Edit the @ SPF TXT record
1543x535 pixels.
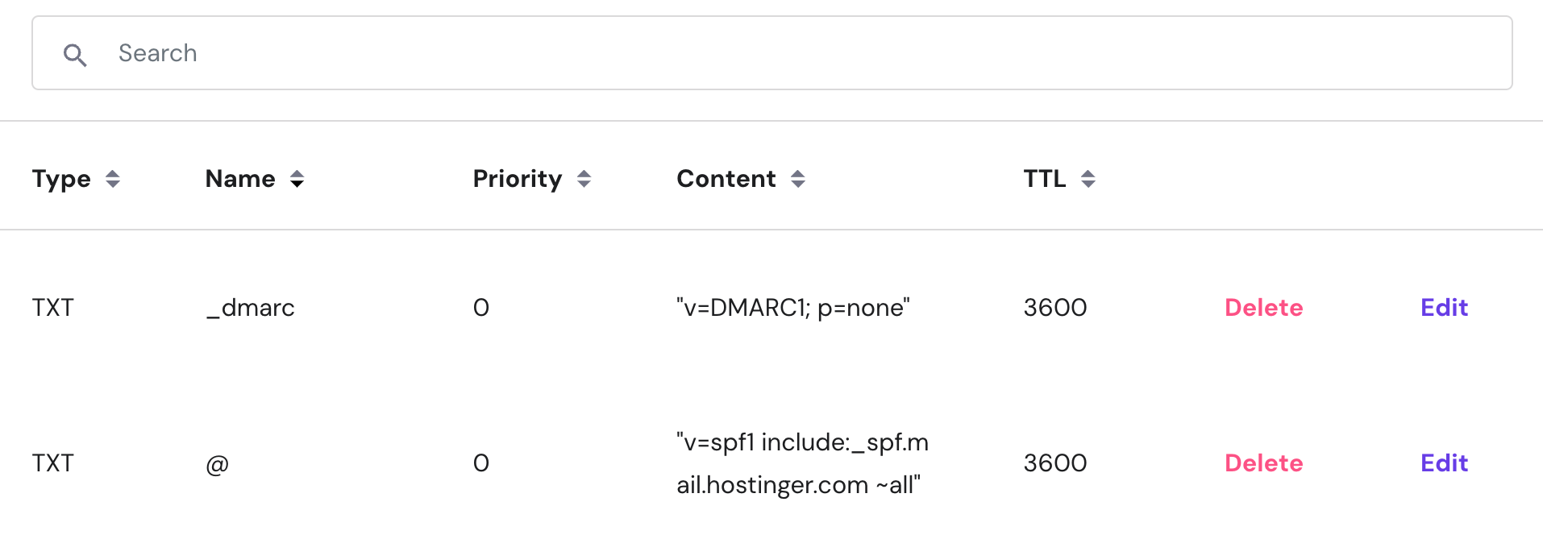point(1444,463)
